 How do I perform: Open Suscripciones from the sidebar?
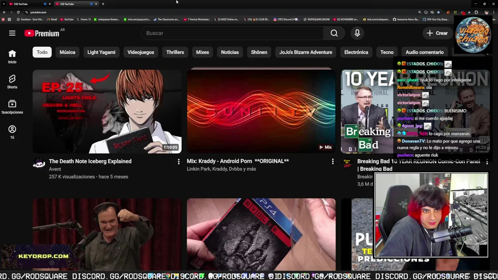coord(12,107)
